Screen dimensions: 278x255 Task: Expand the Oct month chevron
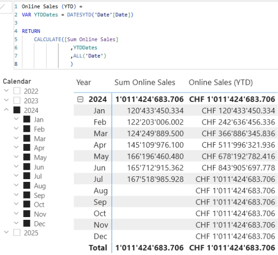click(16, 205)
